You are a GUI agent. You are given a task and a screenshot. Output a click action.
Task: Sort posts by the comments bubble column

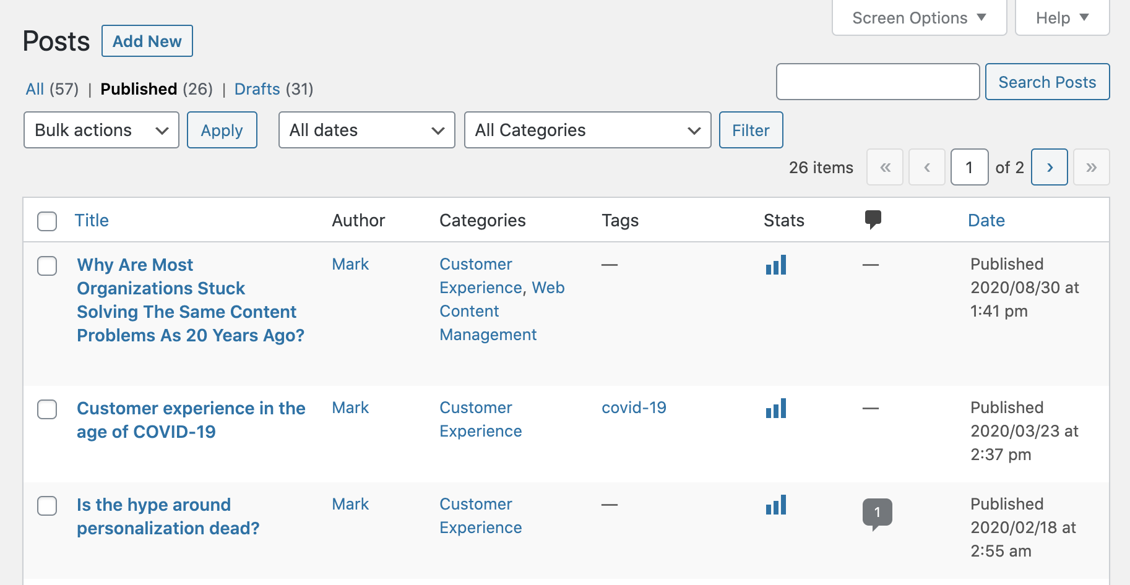coord(873,220)
